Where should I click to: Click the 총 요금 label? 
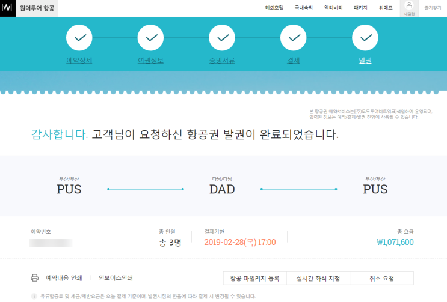(405, 232)
